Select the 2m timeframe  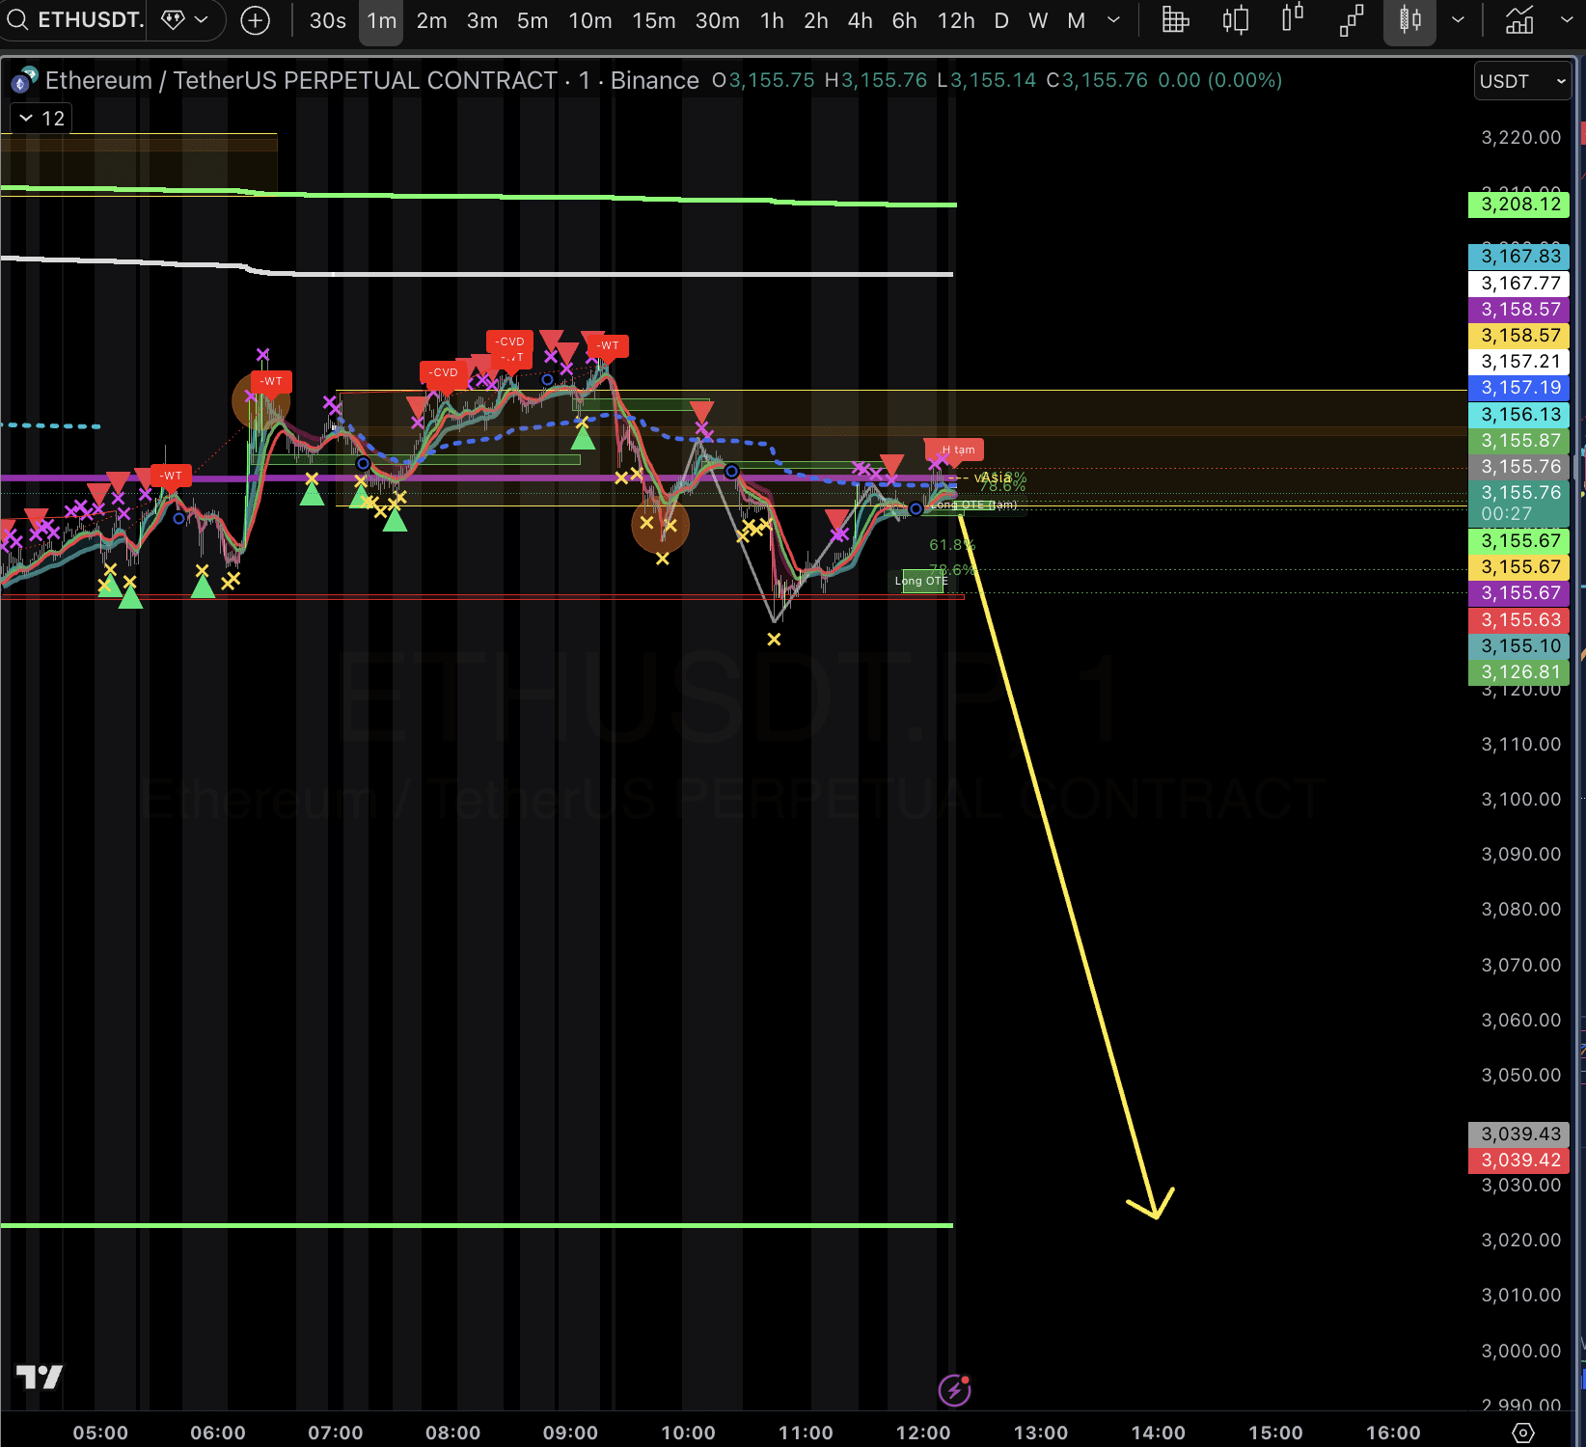pos(431,20)
